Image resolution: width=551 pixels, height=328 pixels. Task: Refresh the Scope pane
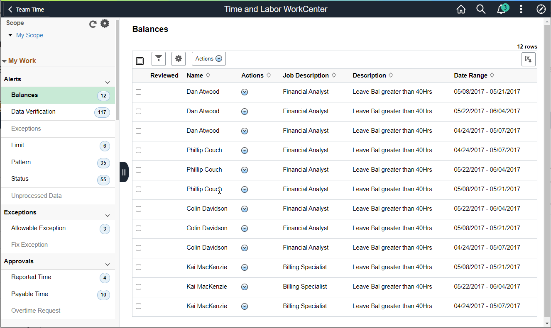[x=92, y=24]
